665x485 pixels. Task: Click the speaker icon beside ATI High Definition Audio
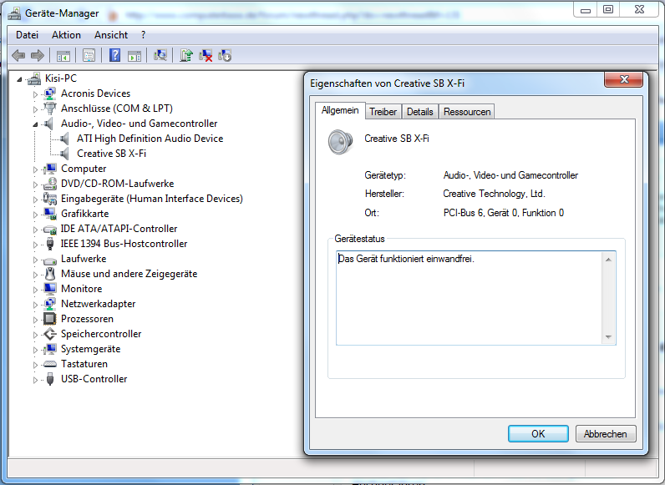[65, 139]
